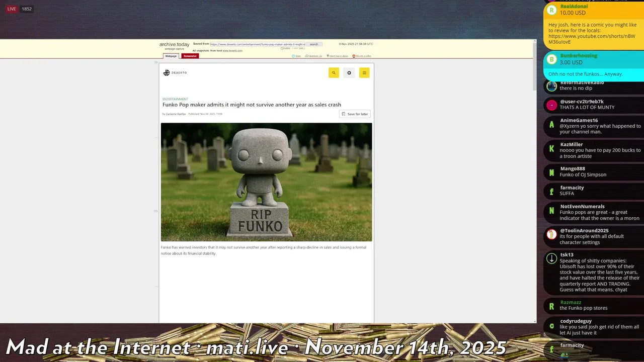644x362 pixels.
Task: Click @user-cv2tr9eb7k's pink avatar
Action: pyautogui.click(x=552, y=105)
